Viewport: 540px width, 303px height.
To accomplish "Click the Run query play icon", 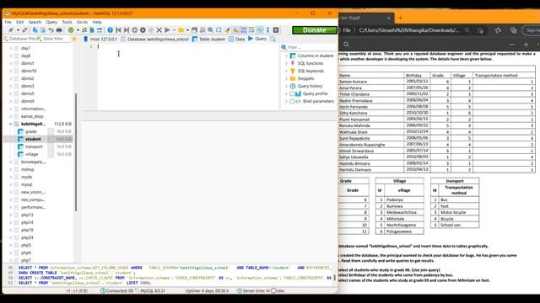I will (167, 30).
